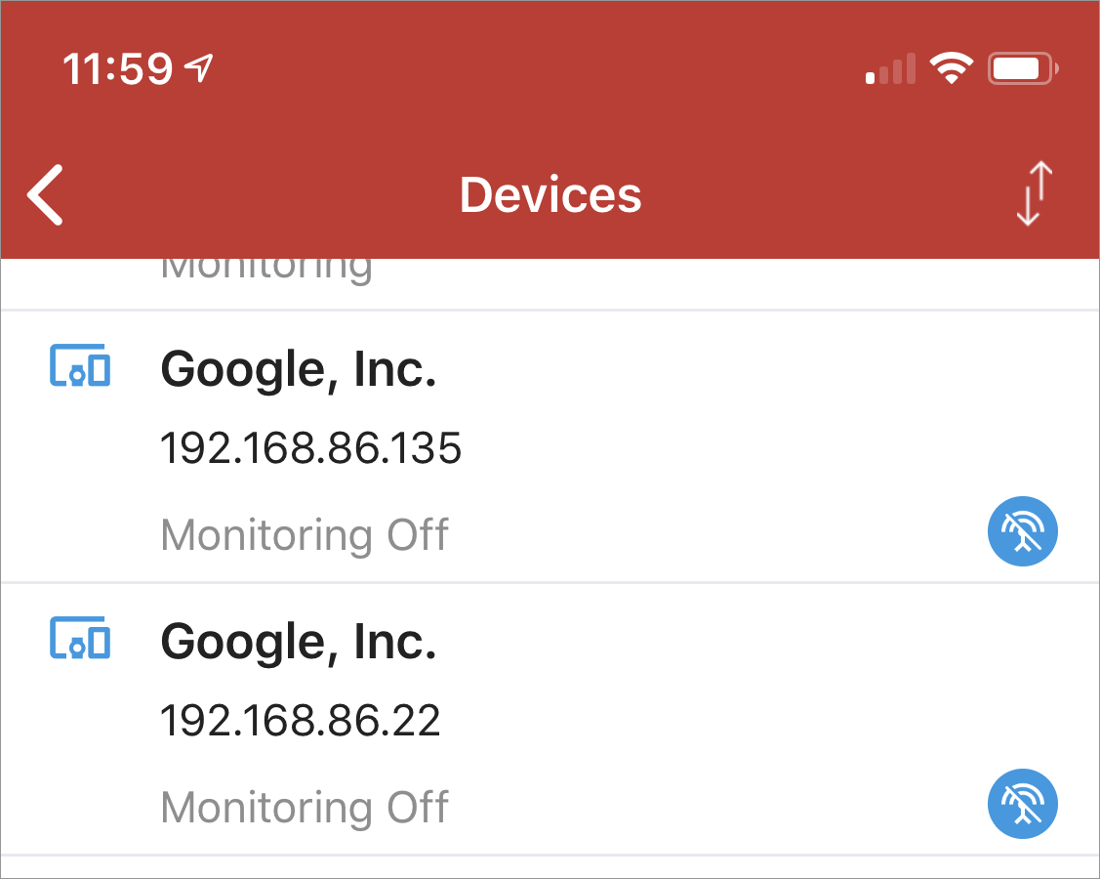This screenshot has width=1100, height=879.
Task: Tap the battery indicator icon
Action: [1023, 68]
